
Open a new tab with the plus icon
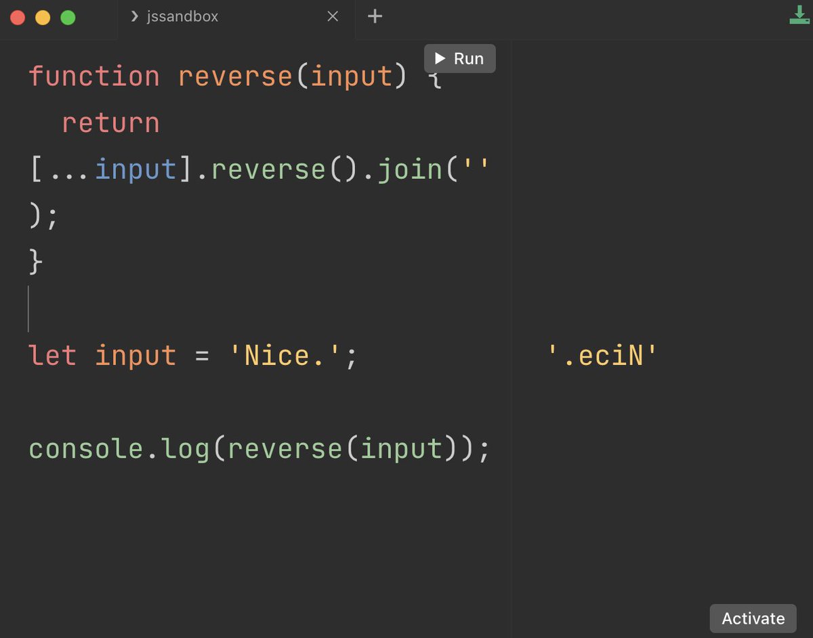375,16
